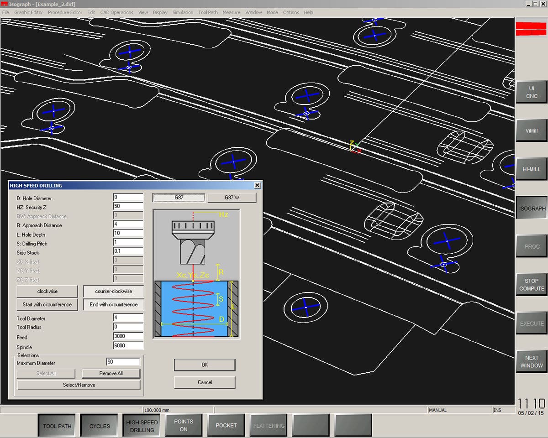Open the Simulation menu
The height and width of the screenshot is (438, 548).
pyautogui.click(x=183, y=12)
